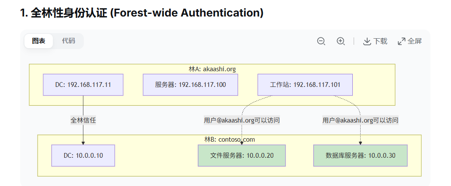The height and width of the screenshot is (186, 451).
Task: Click the green 文件服务器: 10.0.0.20 node
Action: click(241, 156)
